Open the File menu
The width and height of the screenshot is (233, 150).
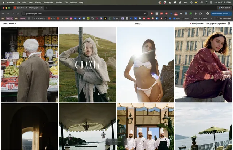(18, 3)
